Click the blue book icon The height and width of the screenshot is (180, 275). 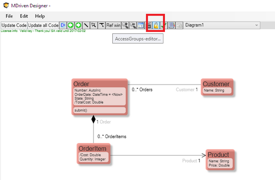pos(171,25)
